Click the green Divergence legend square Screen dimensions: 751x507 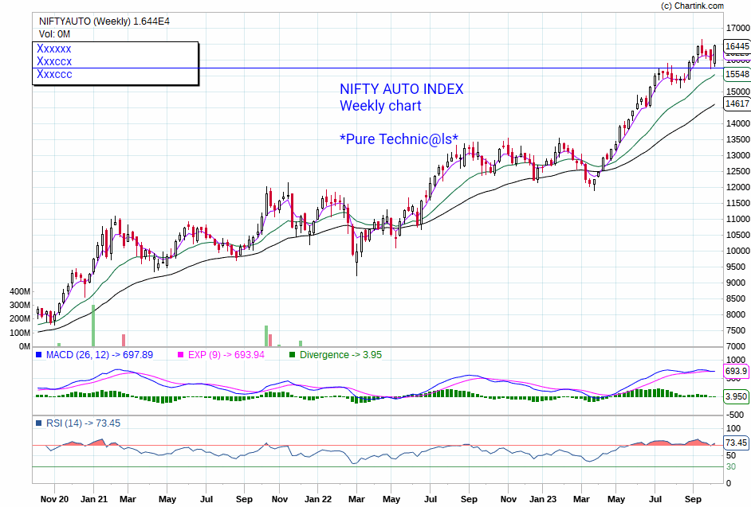292,355
